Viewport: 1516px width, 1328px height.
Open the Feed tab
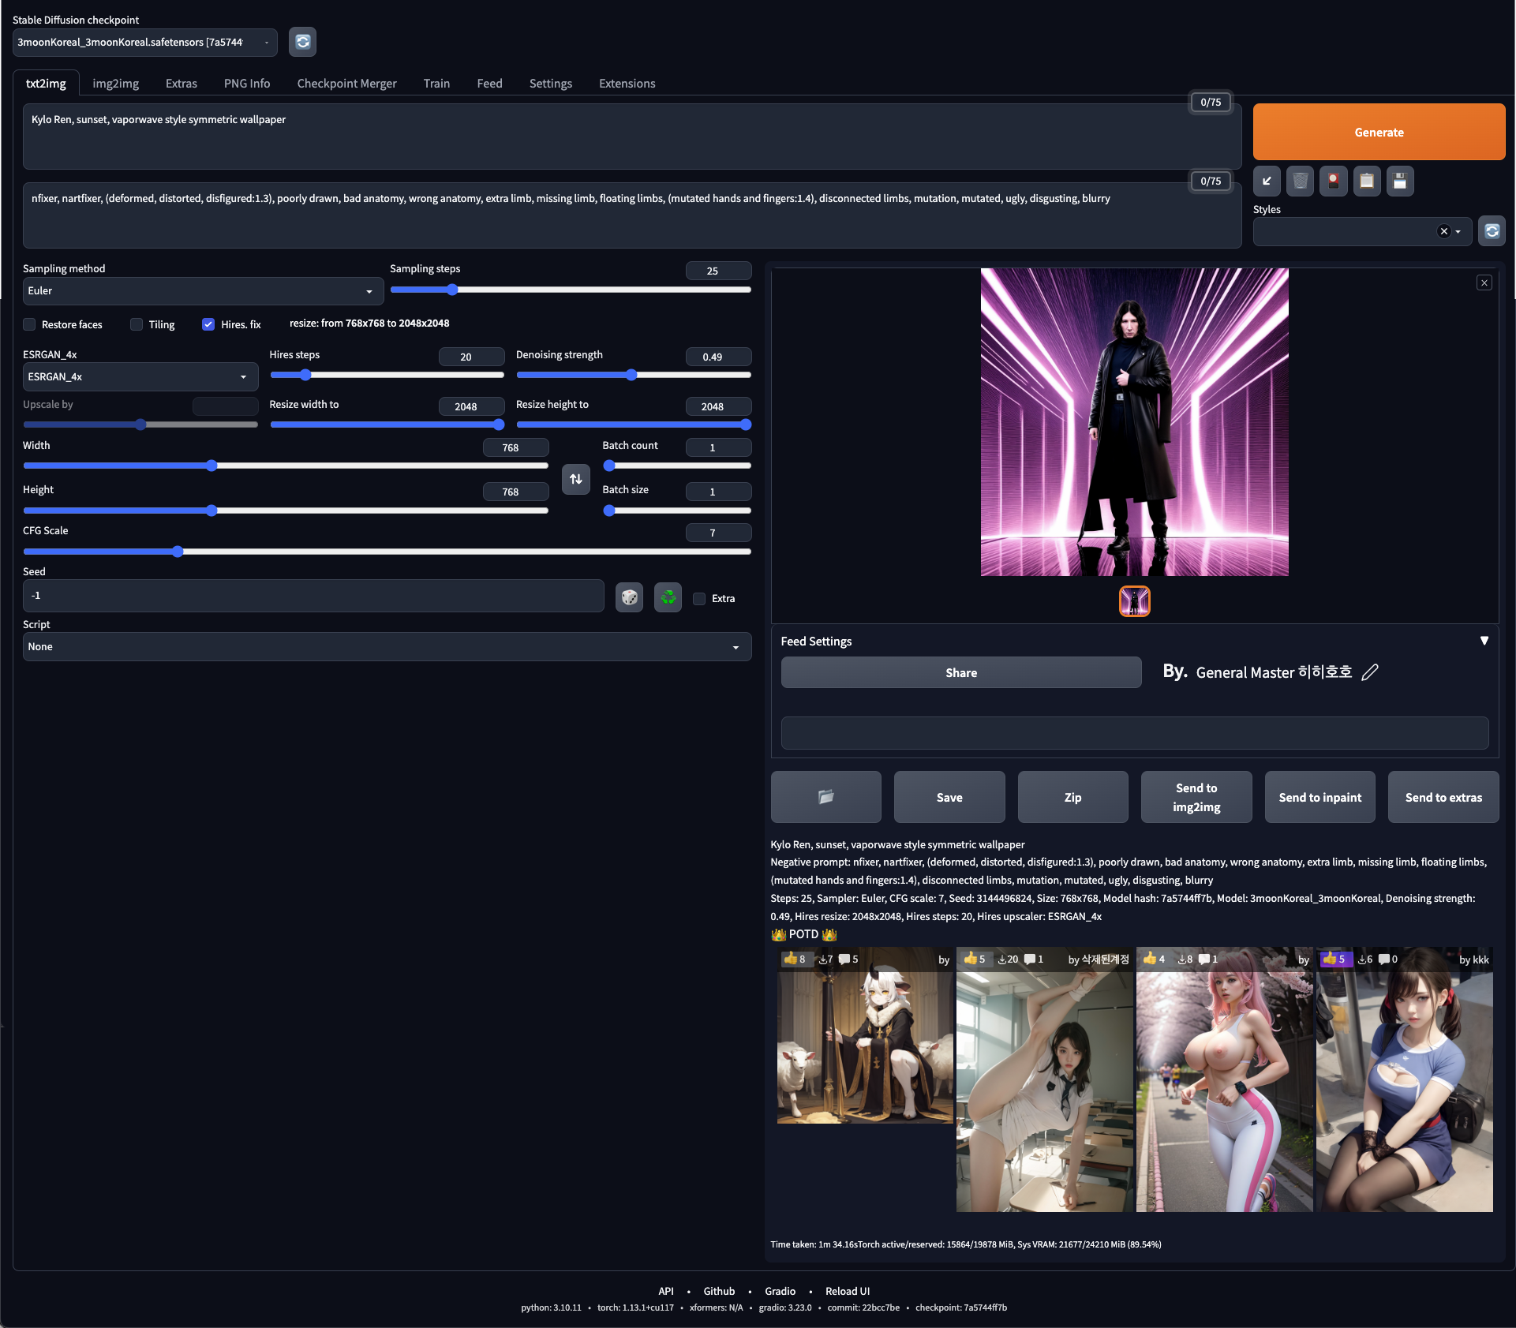(489, 84)
